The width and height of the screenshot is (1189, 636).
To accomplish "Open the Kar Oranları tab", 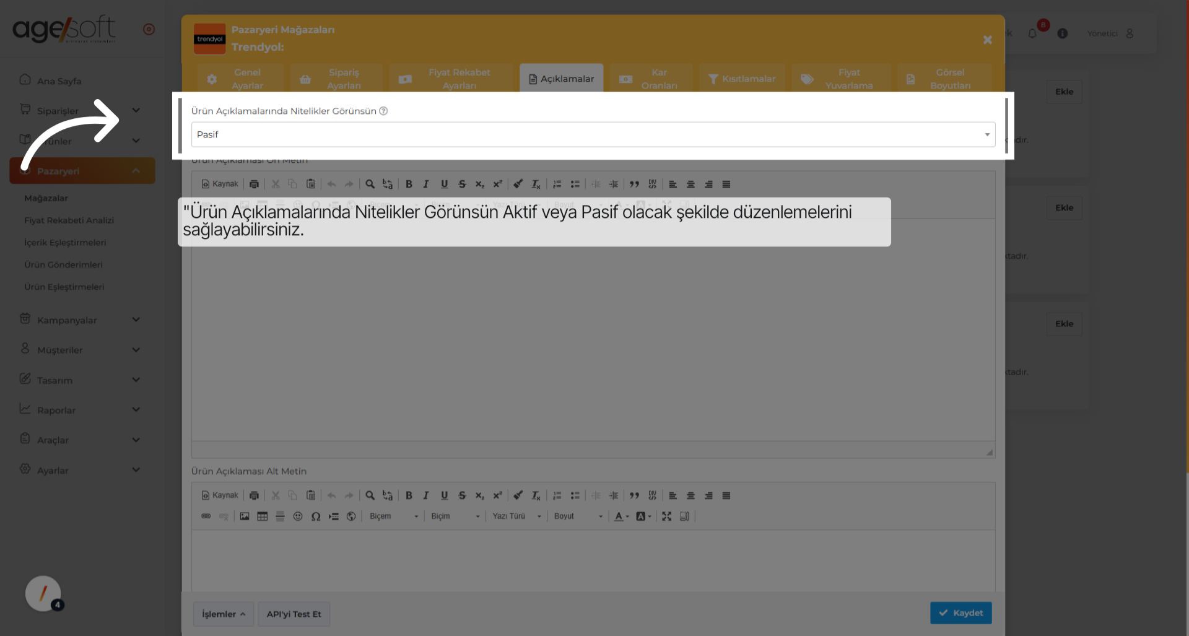I will 651,79.
